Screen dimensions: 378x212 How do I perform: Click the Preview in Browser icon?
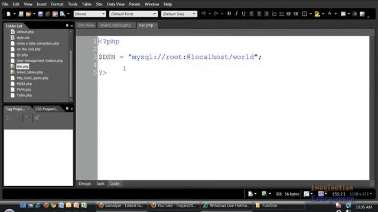coord(63,14)
